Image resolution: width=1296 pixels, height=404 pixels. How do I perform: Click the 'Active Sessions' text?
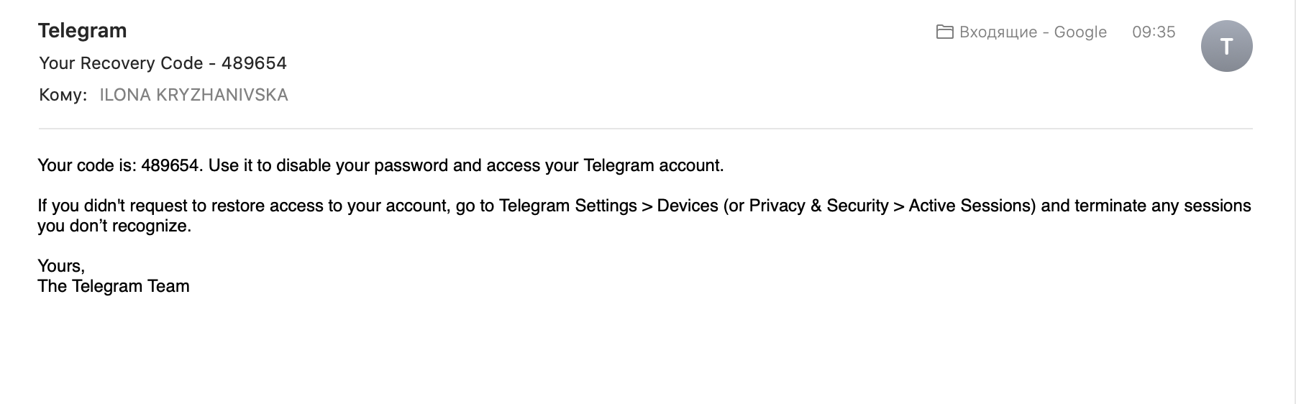[972, 206]
